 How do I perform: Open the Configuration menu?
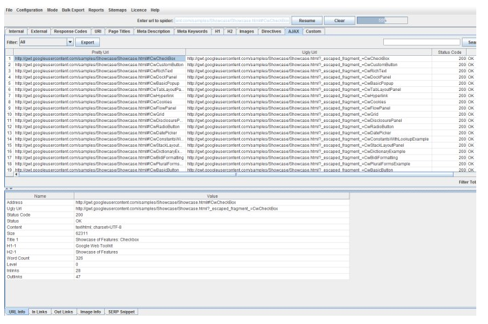(29, 10)
